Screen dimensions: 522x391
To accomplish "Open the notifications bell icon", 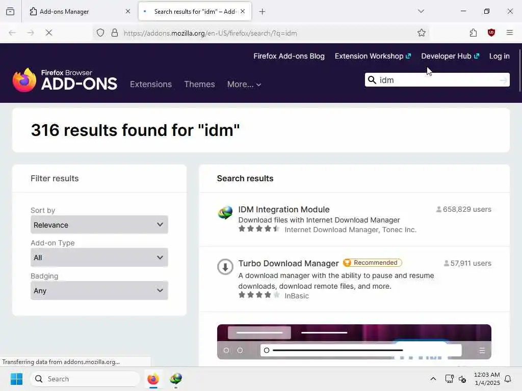I will [x=508, y=379].
